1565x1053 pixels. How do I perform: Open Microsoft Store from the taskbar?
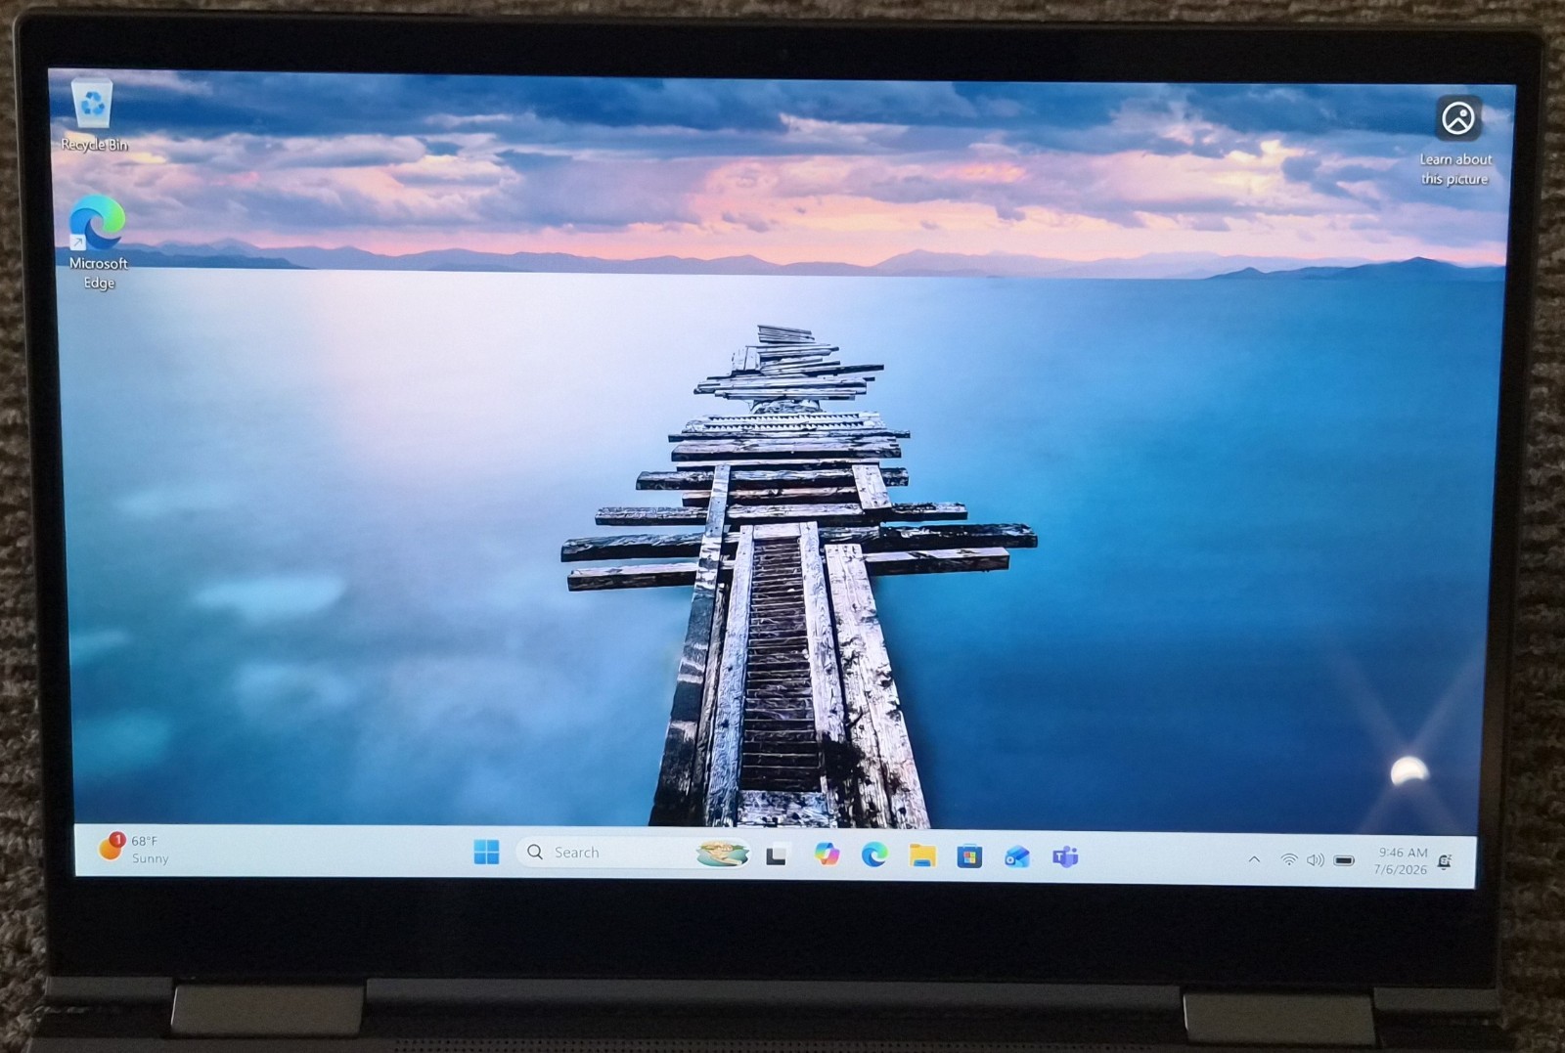tap(969, 857)
